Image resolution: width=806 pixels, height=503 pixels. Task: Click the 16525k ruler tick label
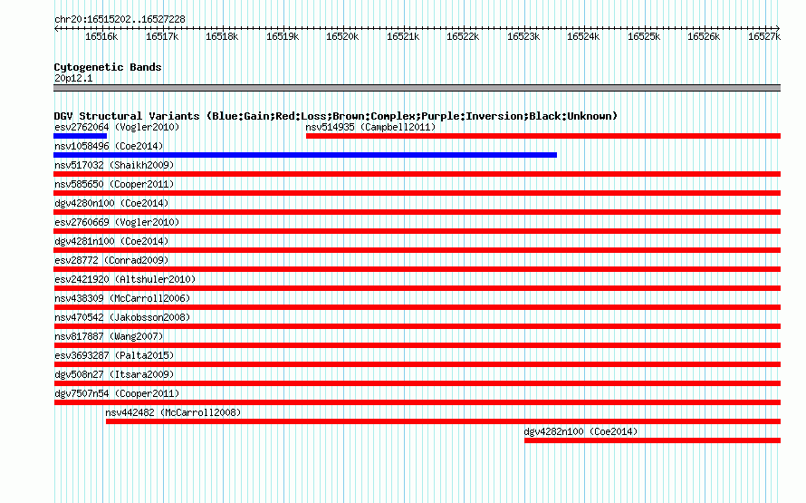[x=644, y=36]
